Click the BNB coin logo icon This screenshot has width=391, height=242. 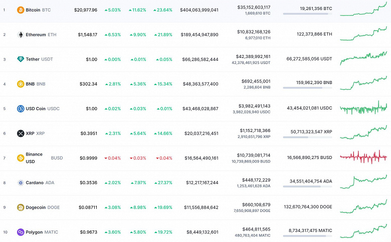(21, 84)
